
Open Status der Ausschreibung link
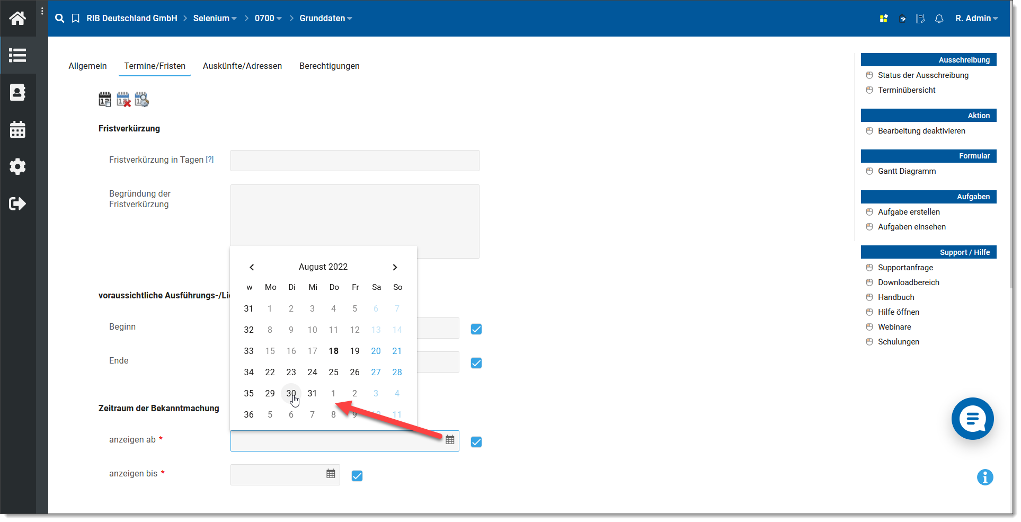[923, 75]
